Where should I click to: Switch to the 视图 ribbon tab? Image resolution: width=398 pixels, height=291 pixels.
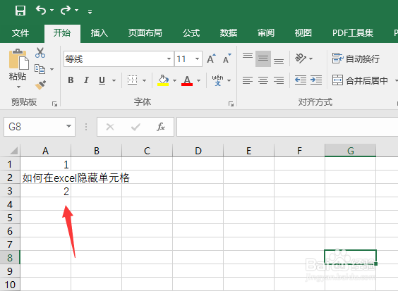(303, 33)
